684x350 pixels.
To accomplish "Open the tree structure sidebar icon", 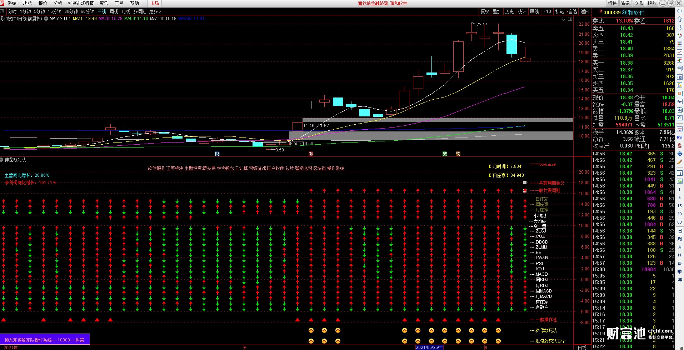I will coord(680,86).
